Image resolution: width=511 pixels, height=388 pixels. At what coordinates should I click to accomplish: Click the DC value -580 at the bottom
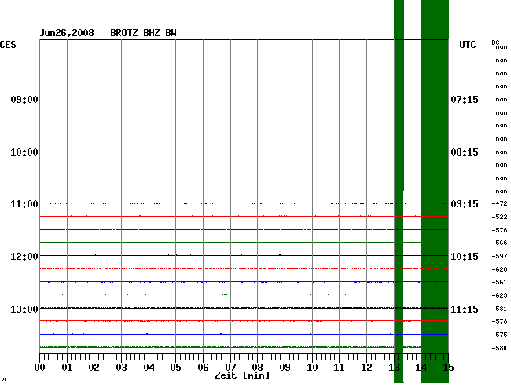pyautogui.click(x=499, y=347)
